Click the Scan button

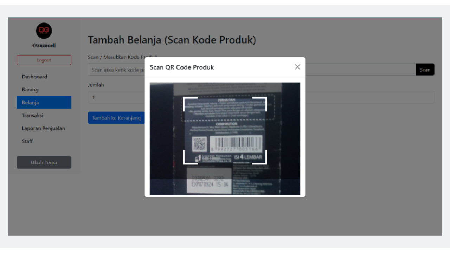point(425,69)
